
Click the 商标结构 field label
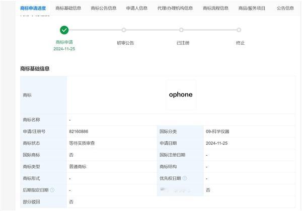click(168, 167)
